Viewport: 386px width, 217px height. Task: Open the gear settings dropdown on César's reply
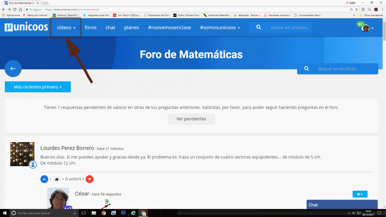pyautogui.click(x=360, y=194)
